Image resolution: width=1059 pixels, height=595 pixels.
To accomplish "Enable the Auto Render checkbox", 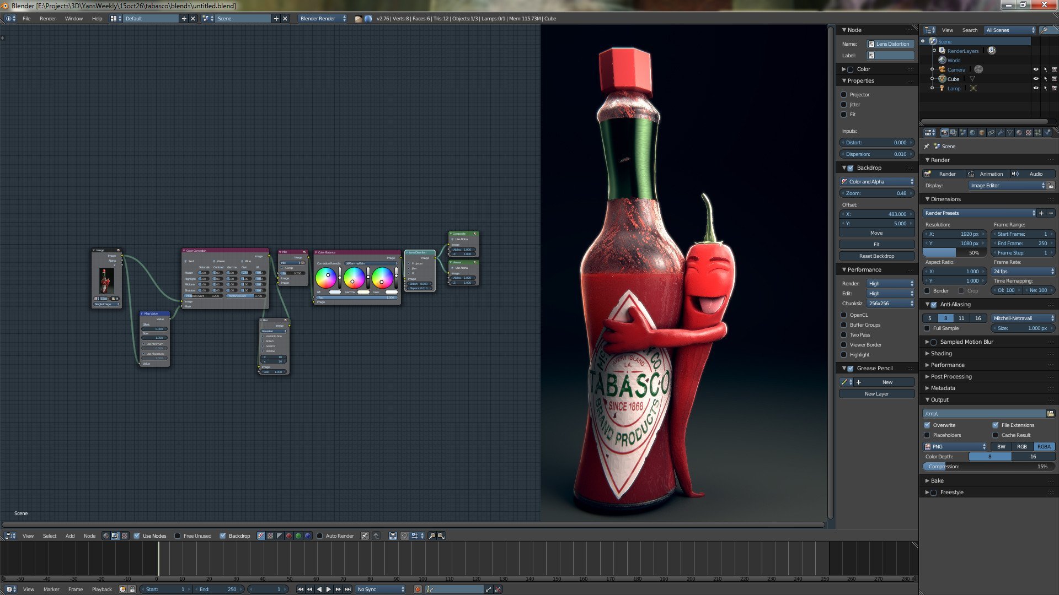I will click(320, 536).
